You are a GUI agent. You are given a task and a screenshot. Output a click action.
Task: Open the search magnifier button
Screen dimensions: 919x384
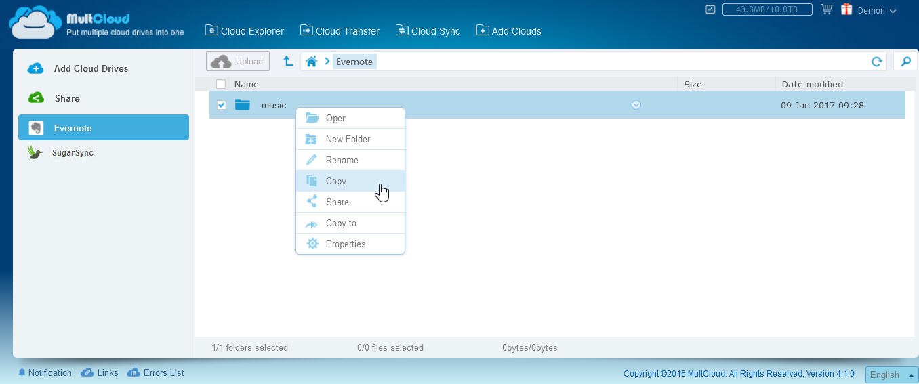tap(905, 62)
